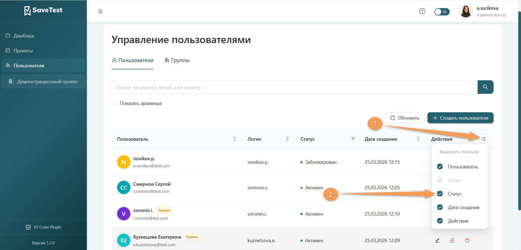The width and height of the screenshot is (521, 250).
Task: Open the filter icon on the Статус column
Action: pyautogui.click(x=353, y=139)
